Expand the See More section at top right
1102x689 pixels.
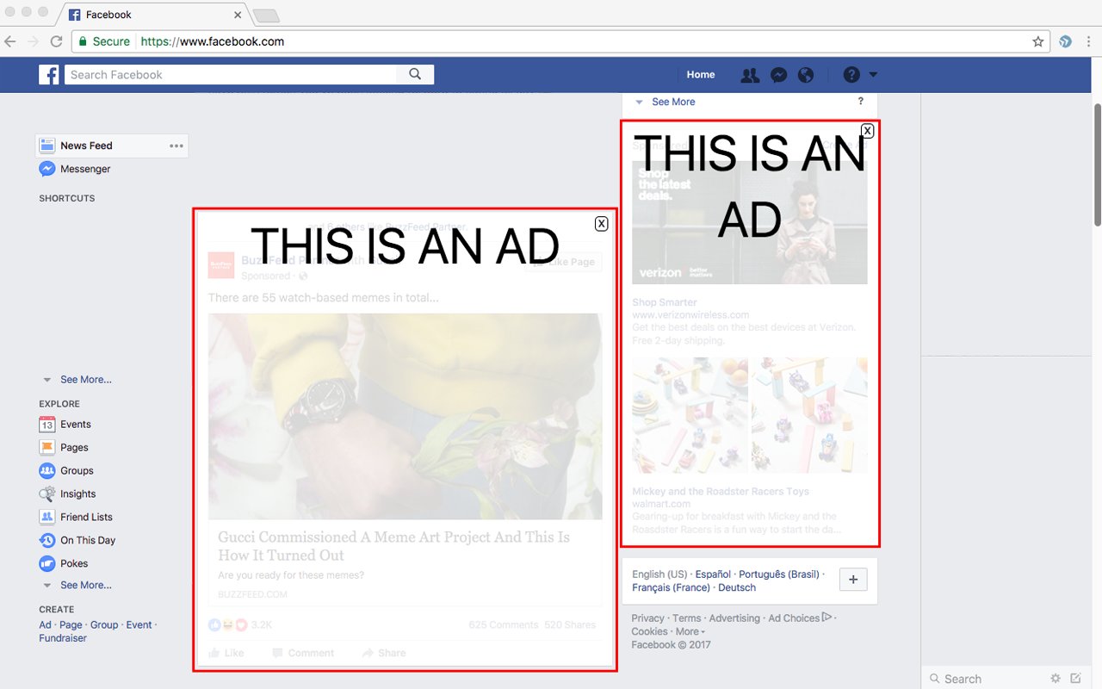(x=672, y=102)
